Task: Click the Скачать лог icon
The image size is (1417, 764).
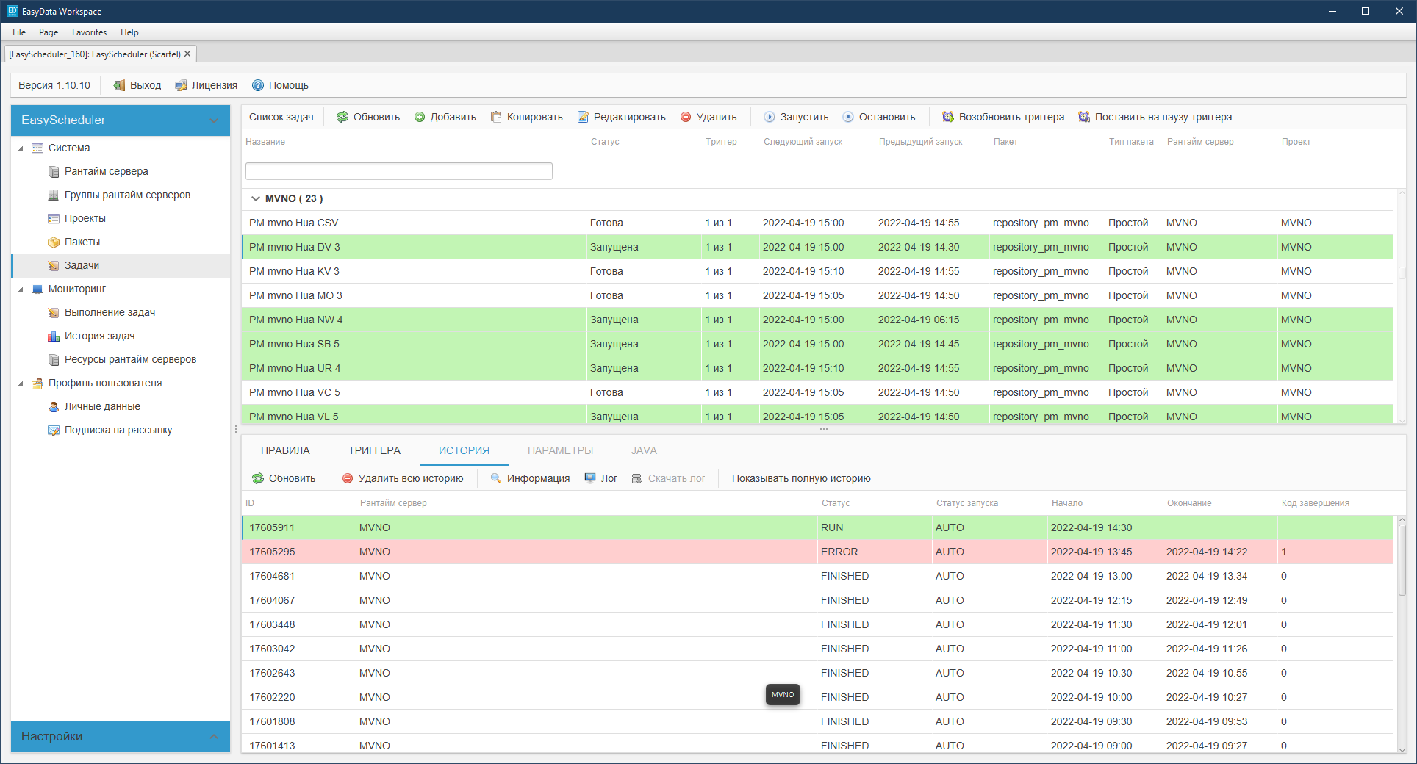Action: coord(637,478)
